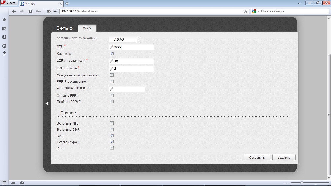Click the reload page button
The width and height of the screenshot is (331, 186).
[x=30, y=11]
